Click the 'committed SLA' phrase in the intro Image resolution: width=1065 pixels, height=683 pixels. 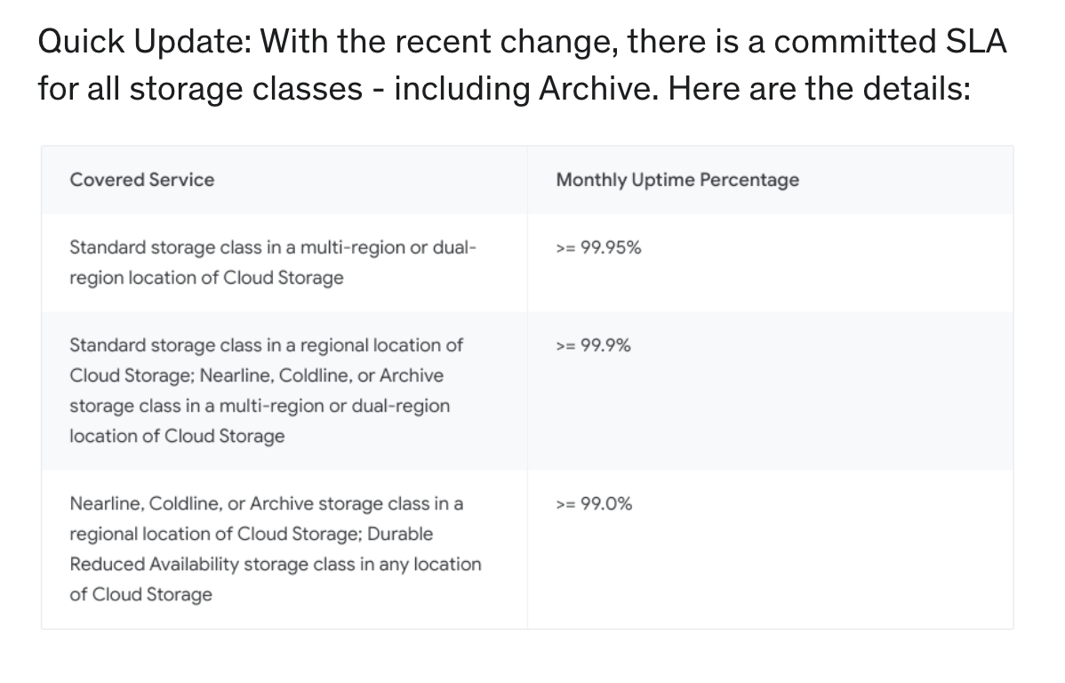click(890, 42)
